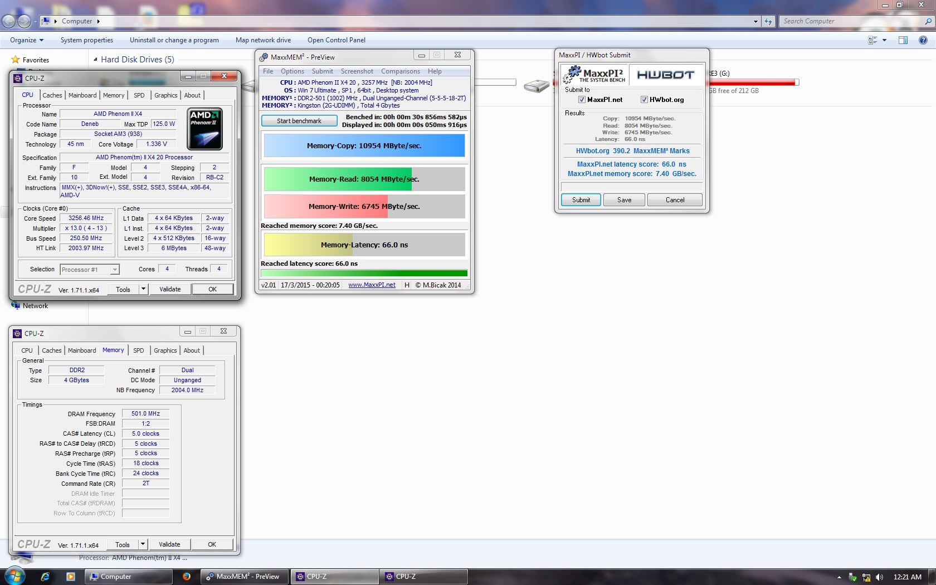Click the Graphics tab in Memory CPU-Z window
The image size is (936, 585).
click(165, 350)
